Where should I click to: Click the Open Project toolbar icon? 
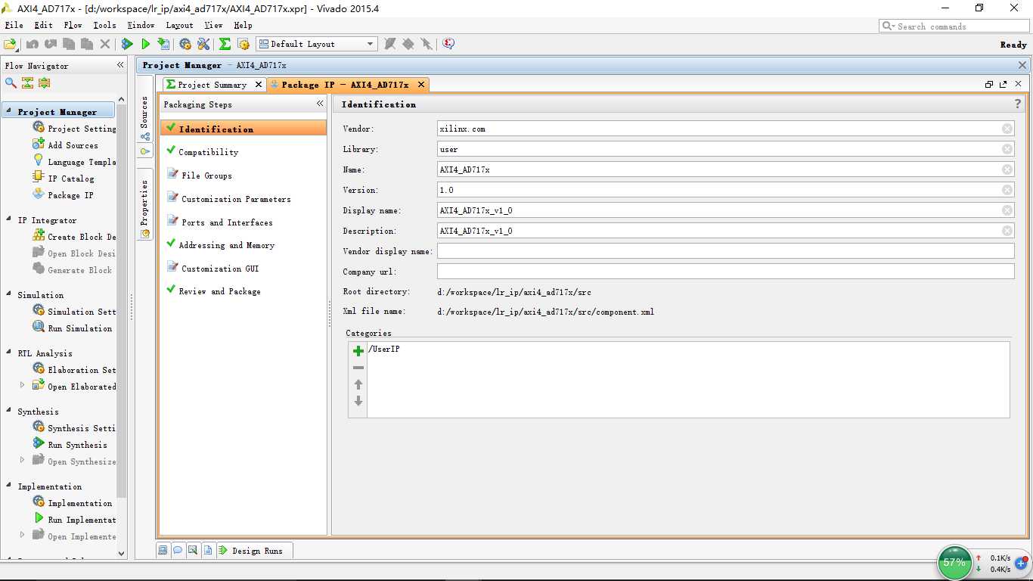click(x=10, y=44)
